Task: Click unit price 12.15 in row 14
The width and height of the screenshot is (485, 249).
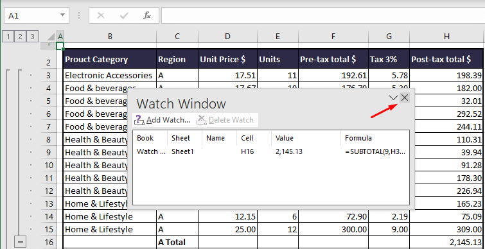Action: (227, 216)
